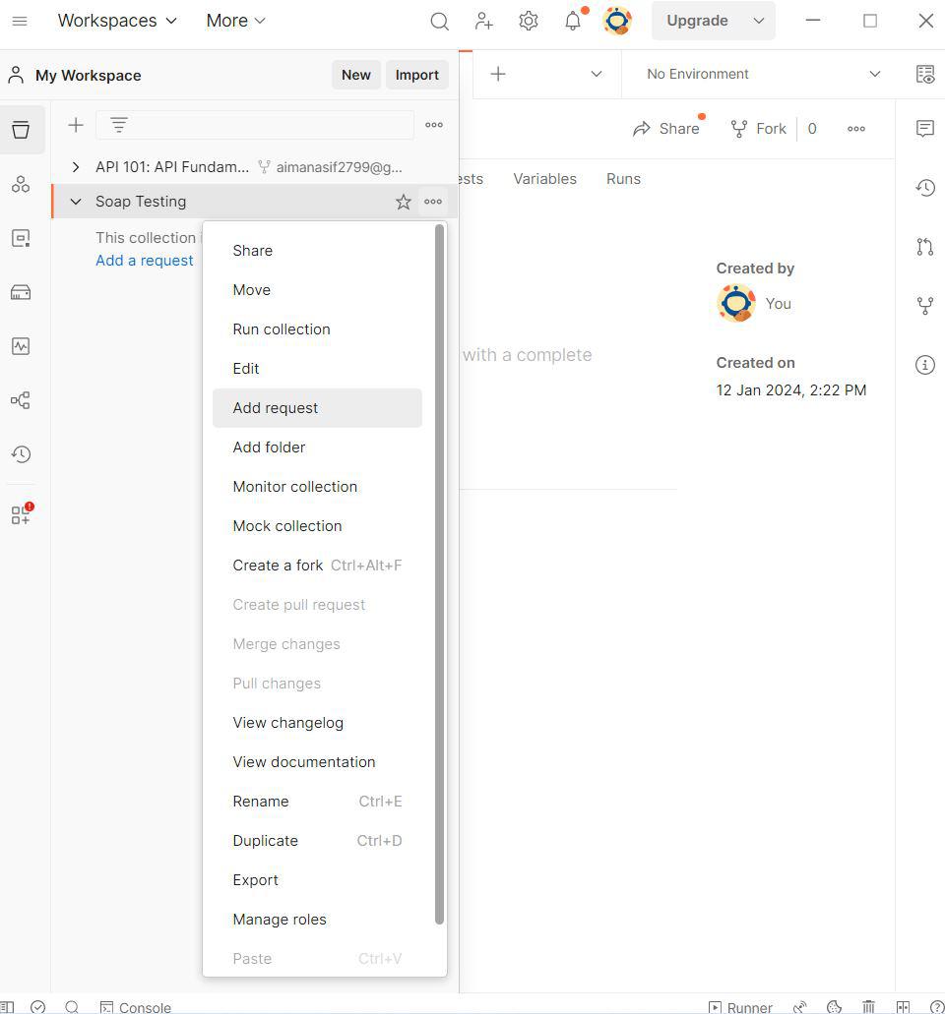Toggle sidebar visibility in status bar
Viewport: 945px width, 1014px height.
coord(7,1007)
